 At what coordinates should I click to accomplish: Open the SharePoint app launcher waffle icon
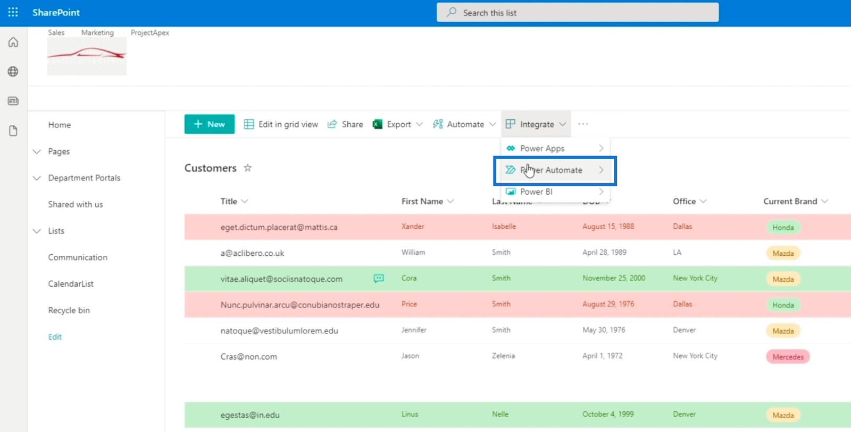coord(13,12)
